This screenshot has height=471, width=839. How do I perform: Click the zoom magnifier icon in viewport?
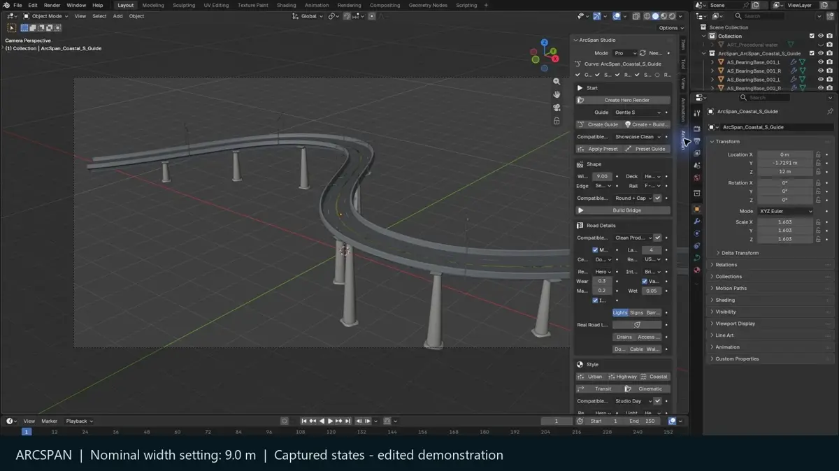point(557,82)
